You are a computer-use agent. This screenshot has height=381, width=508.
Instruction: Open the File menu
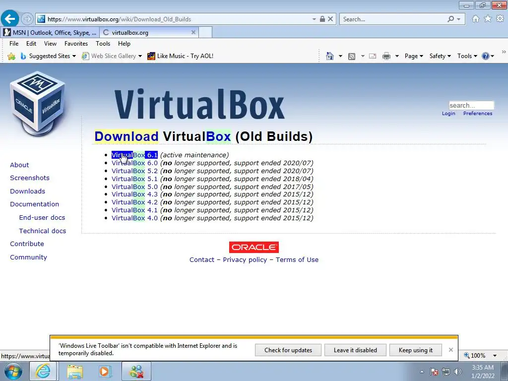pyautogui.click(x=14, y=44)
